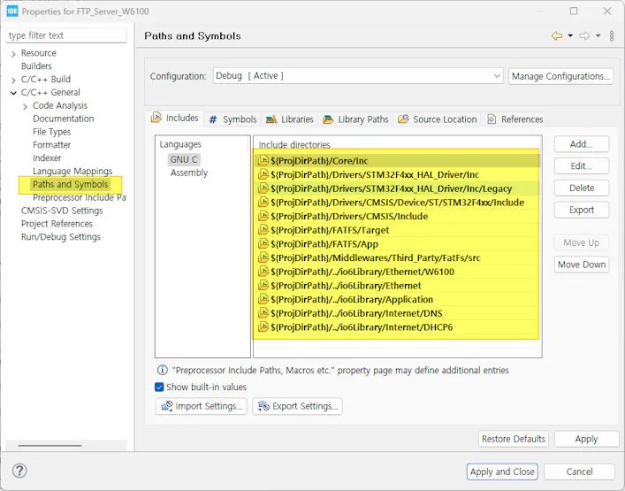This screenshot has height=491, width=625.
Task: Open the forward history dropdown arrow
Action: click(x=598, y=36)
